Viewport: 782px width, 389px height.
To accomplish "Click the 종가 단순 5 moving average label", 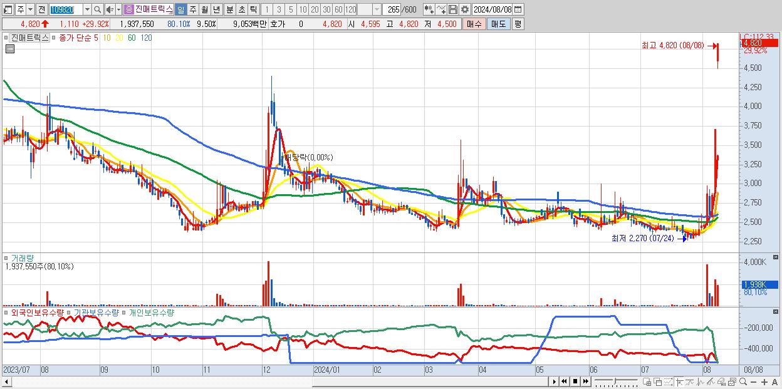I will [78, 38].
